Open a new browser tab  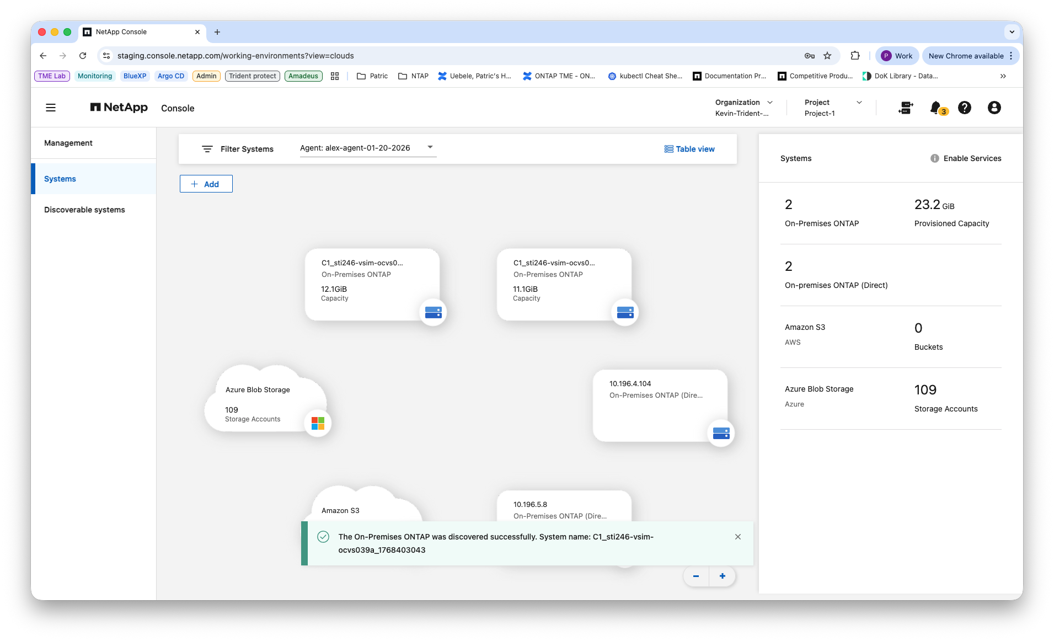pos(217,32)
